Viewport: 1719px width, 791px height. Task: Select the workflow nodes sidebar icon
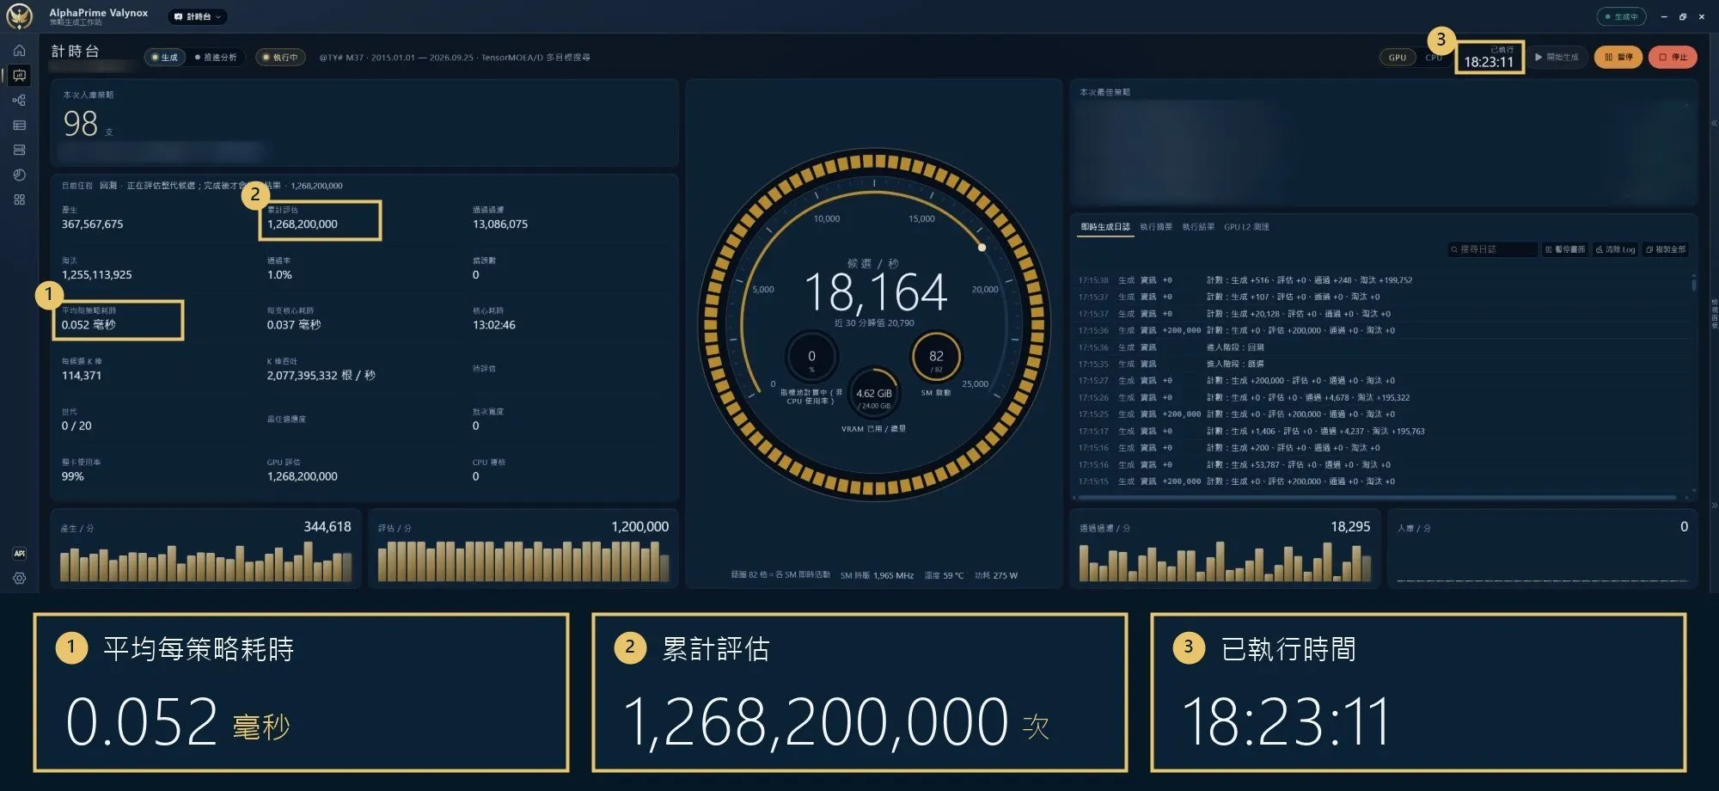click(19, 101)
